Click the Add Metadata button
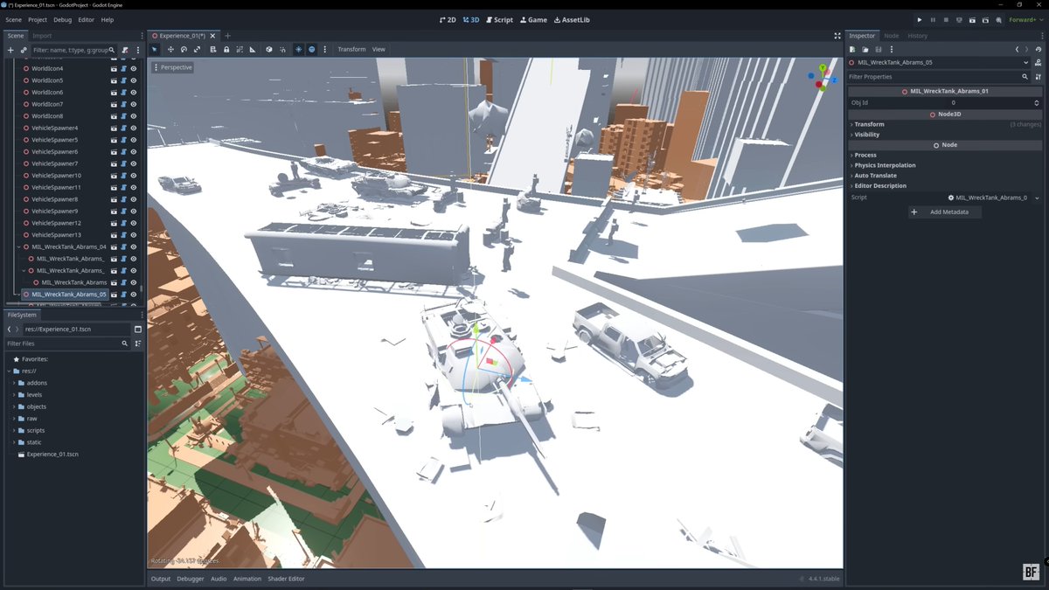The width and height of the screenshot is (1049, 590). 944,212
